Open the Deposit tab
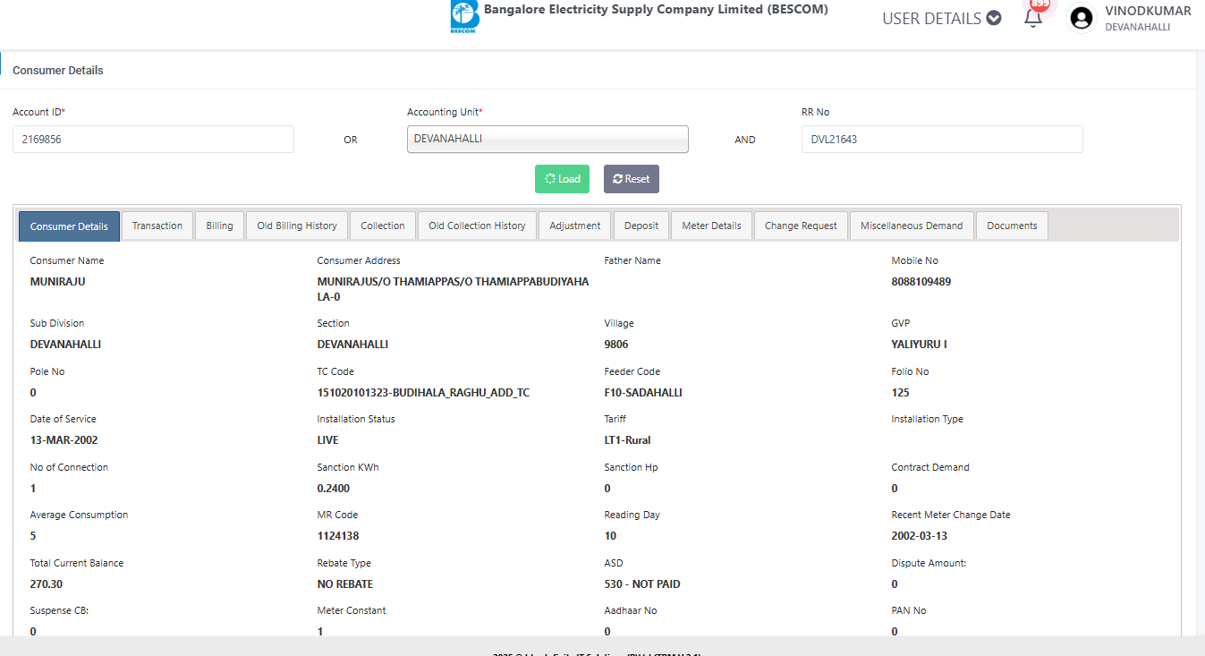The height and width of the screenshot is (656, 1205). (641, 226)
